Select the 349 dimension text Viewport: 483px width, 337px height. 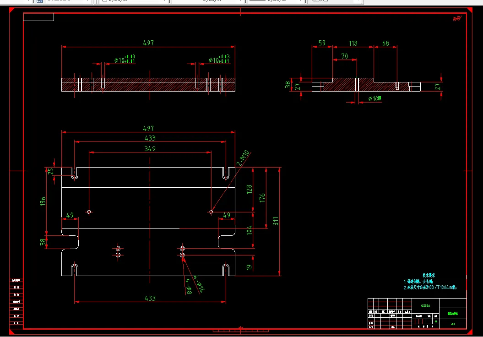150,148
